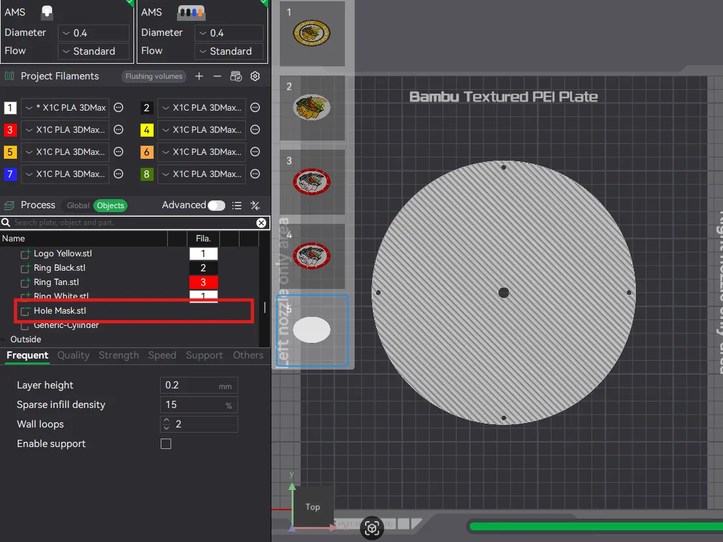723x542 pixels.
Task: Open the Speed settings tab
Action: 162,355
